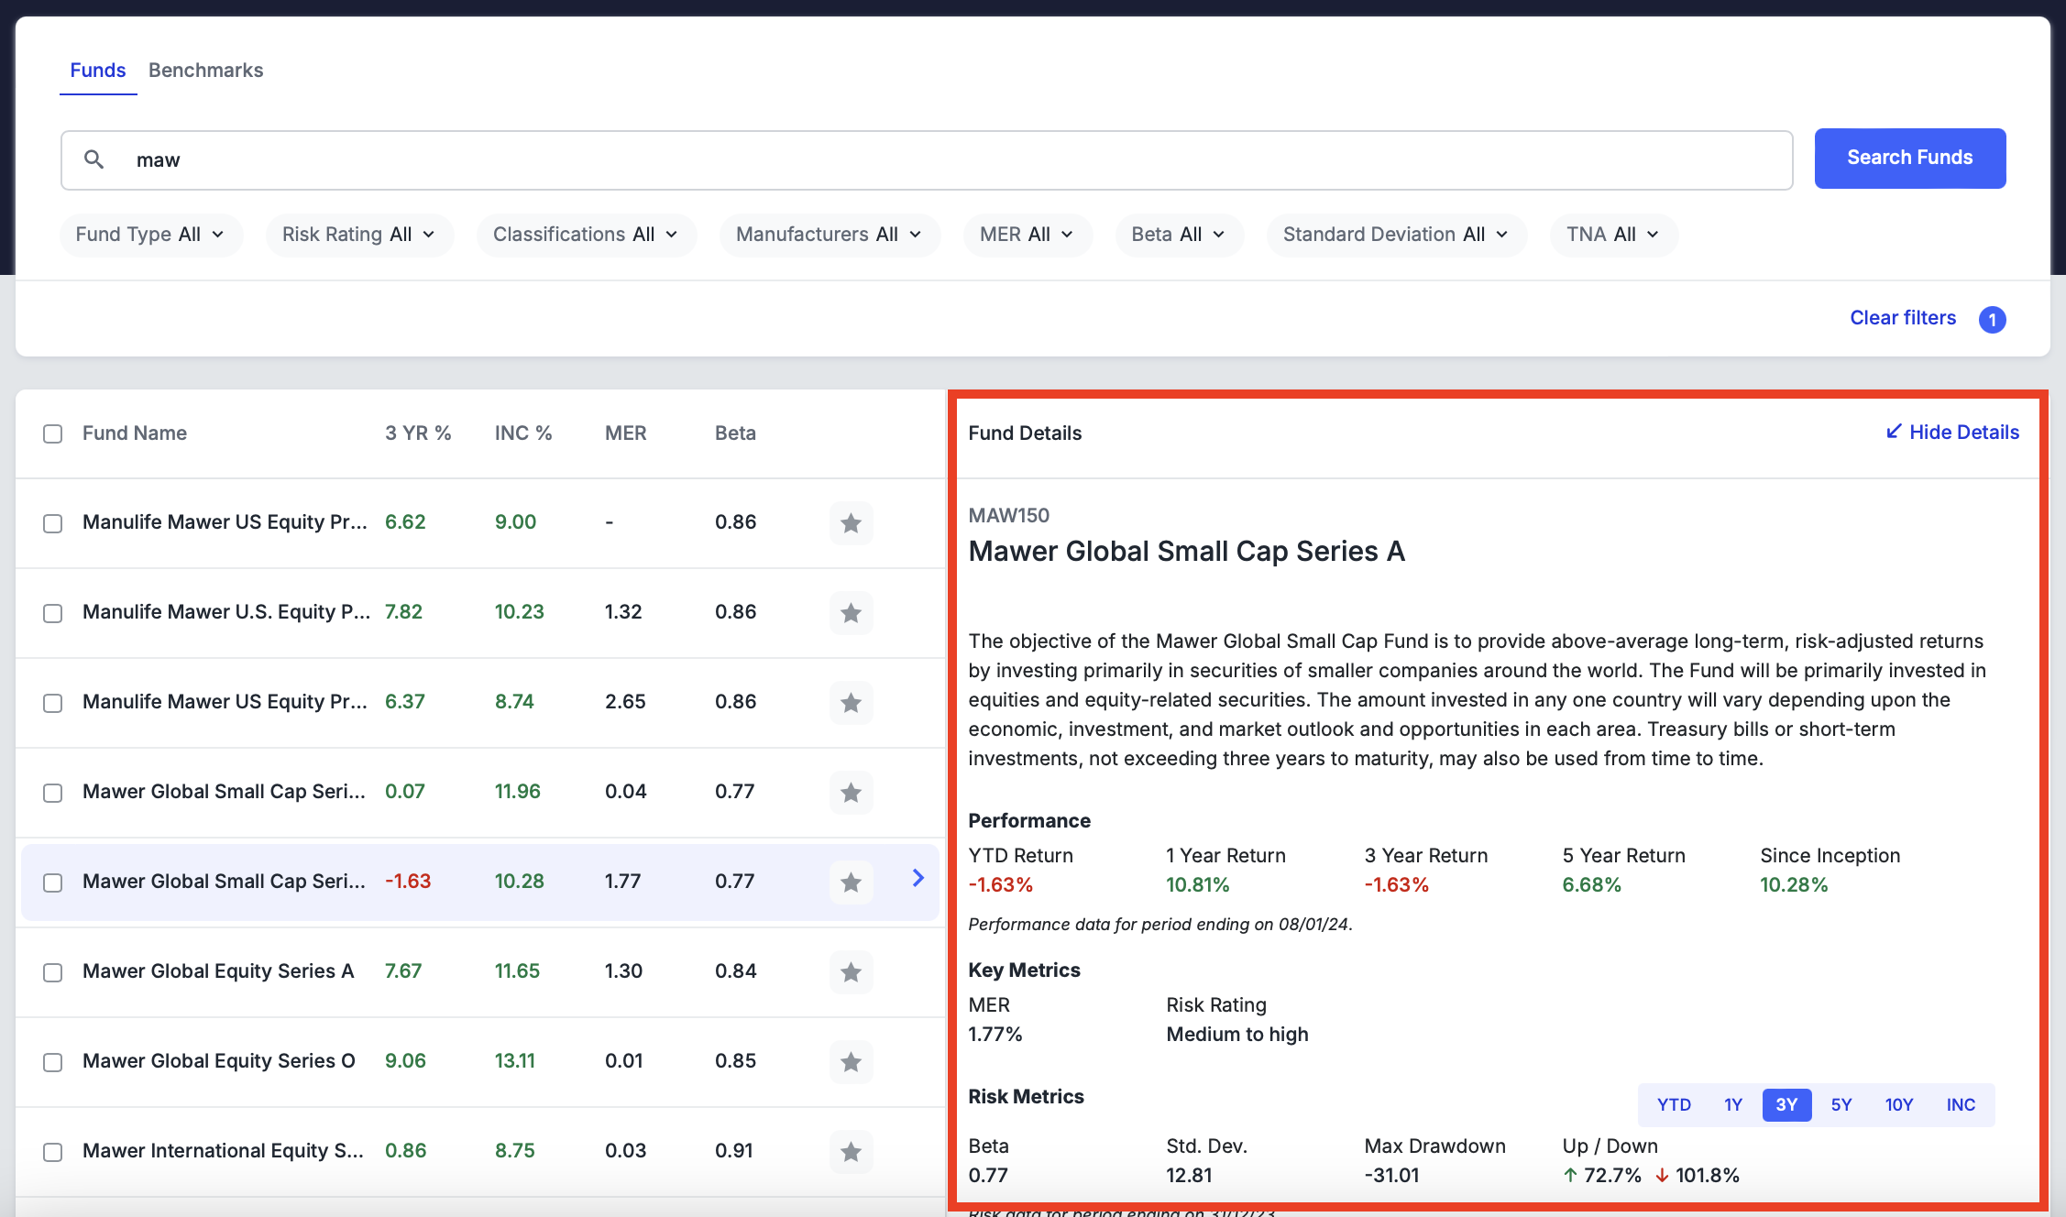Check the Mawer Global Small Cap 0.07 row
The width and height of the screenshot is (2066, 1217).
(x=53, y=793)
